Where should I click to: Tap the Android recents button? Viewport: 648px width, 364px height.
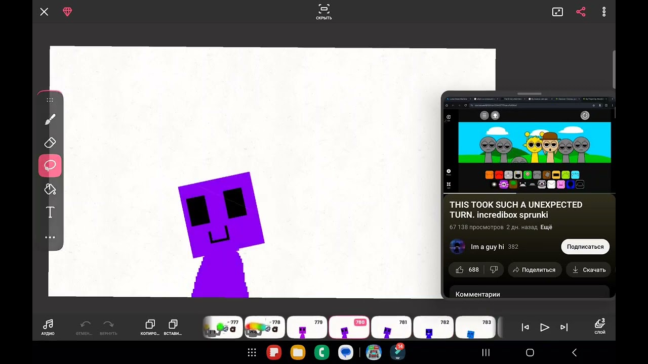[486, 352]
